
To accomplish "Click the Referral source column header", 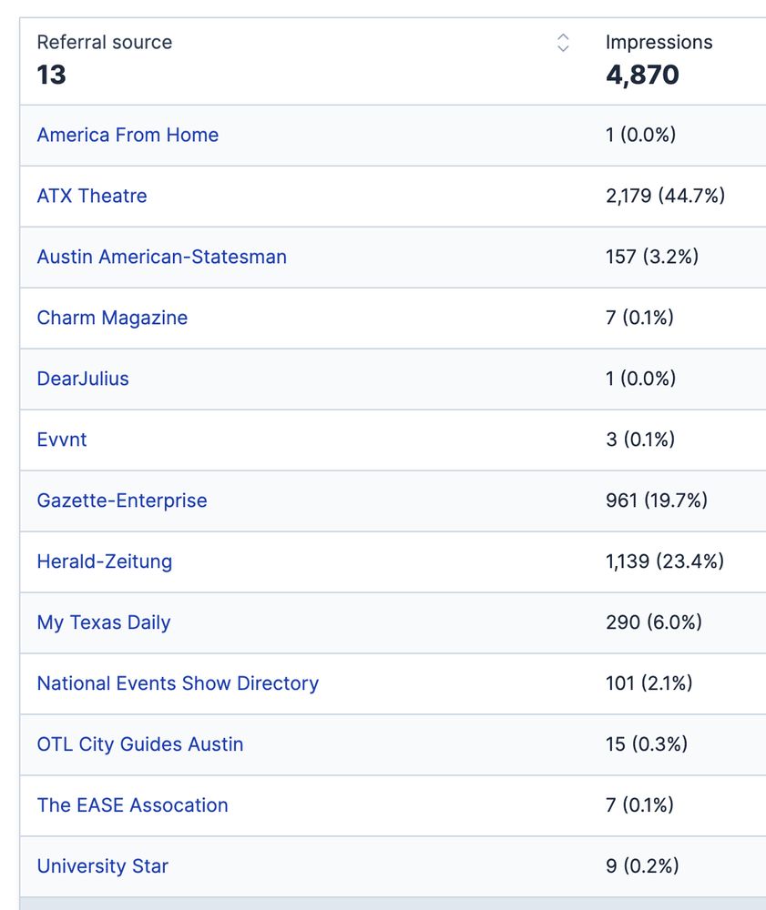I will (104, 43).
